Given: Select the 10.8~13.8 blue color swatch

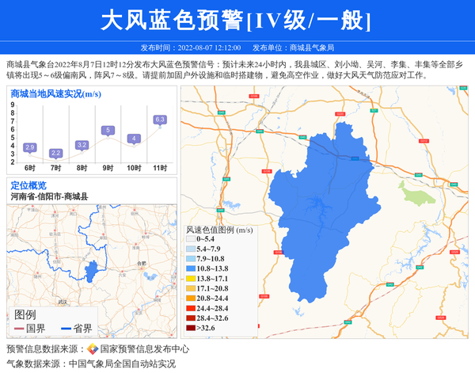Looking at the screenshot, I should (x=190, y=269).
